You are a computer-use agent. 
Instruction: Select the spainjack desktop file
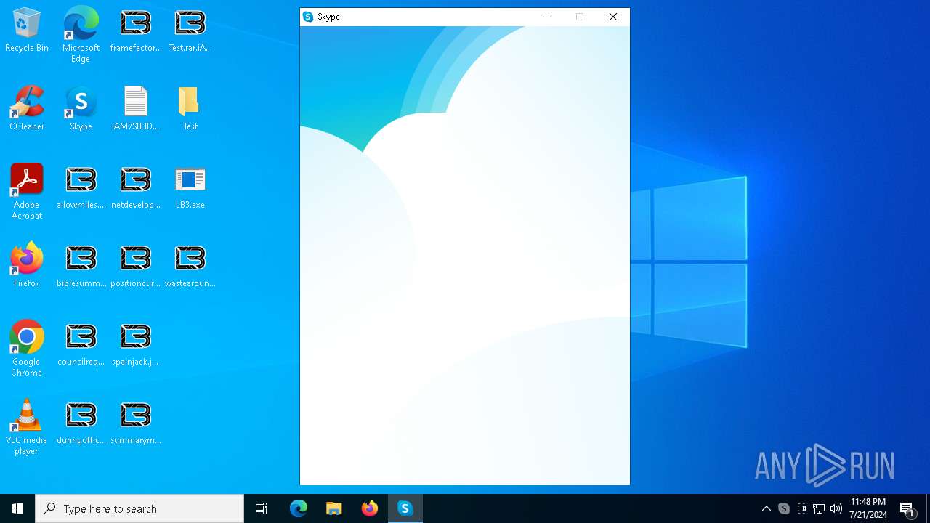(x=136, y=344)
